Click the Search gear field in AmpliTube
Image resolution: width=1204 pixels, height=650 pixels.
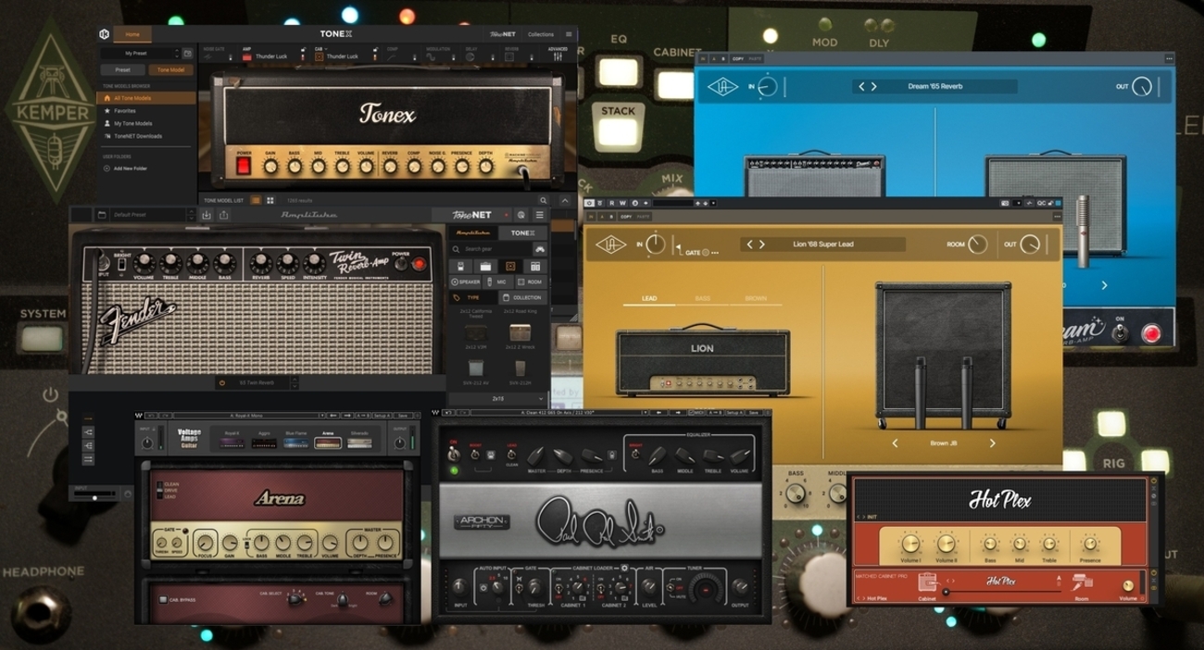pos(491,249)
